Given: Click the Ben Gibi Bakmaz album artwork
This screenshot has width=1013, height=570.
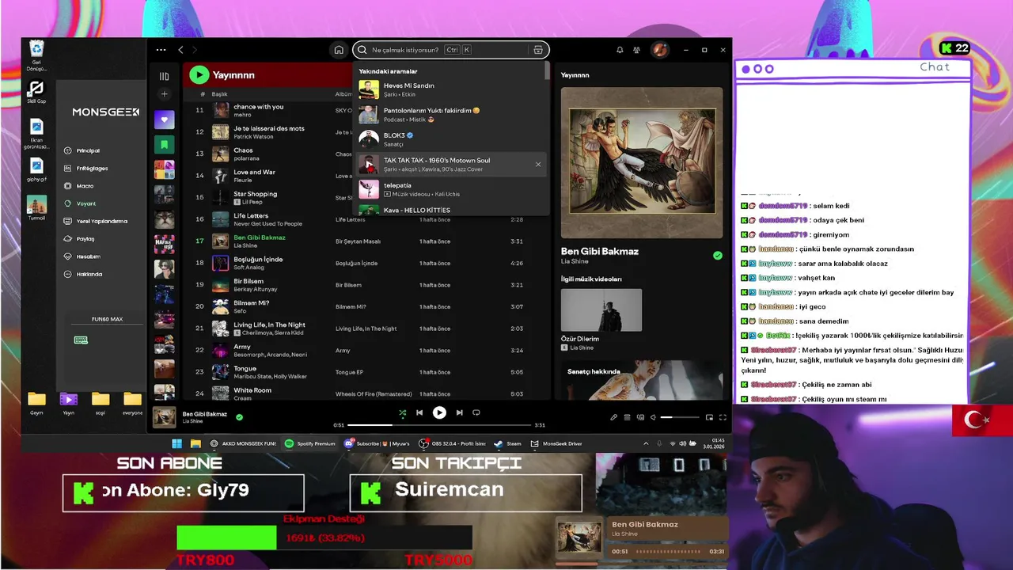Looking at the screenshot, I should click(642, 162).
